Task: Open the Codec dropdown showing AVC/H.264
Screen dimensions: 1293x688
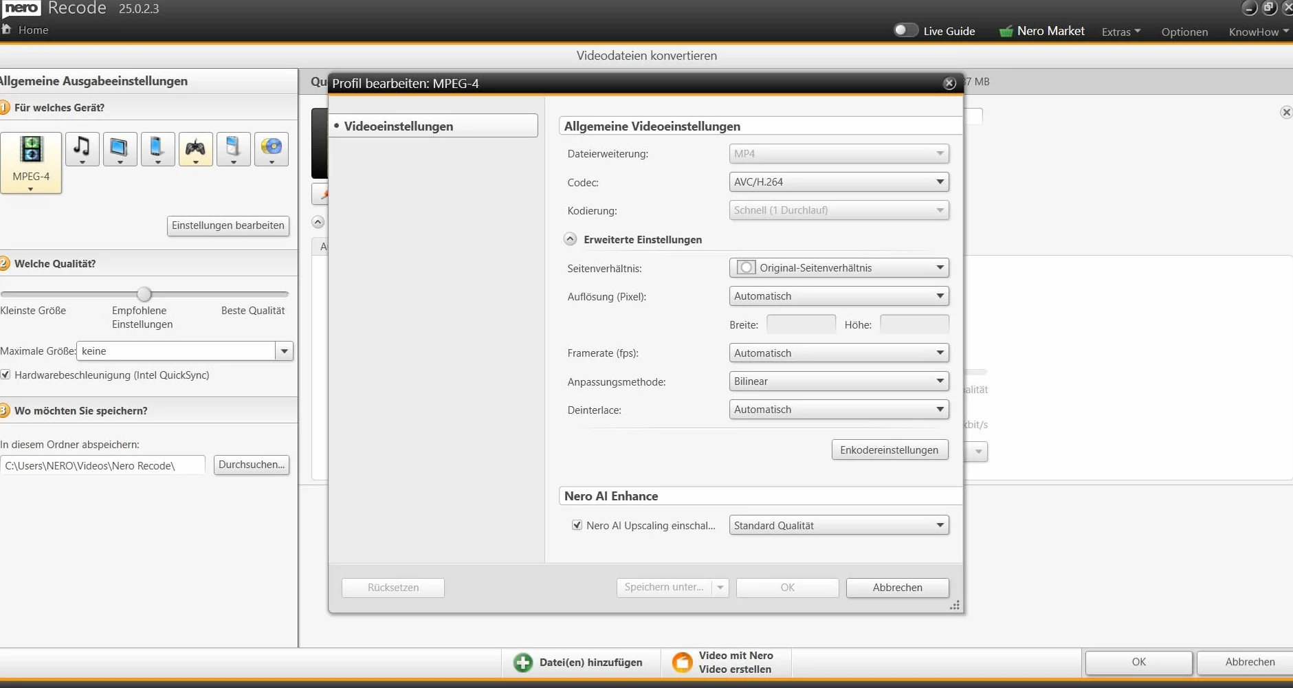Action: pyautogui.click(x=839, y=182)
